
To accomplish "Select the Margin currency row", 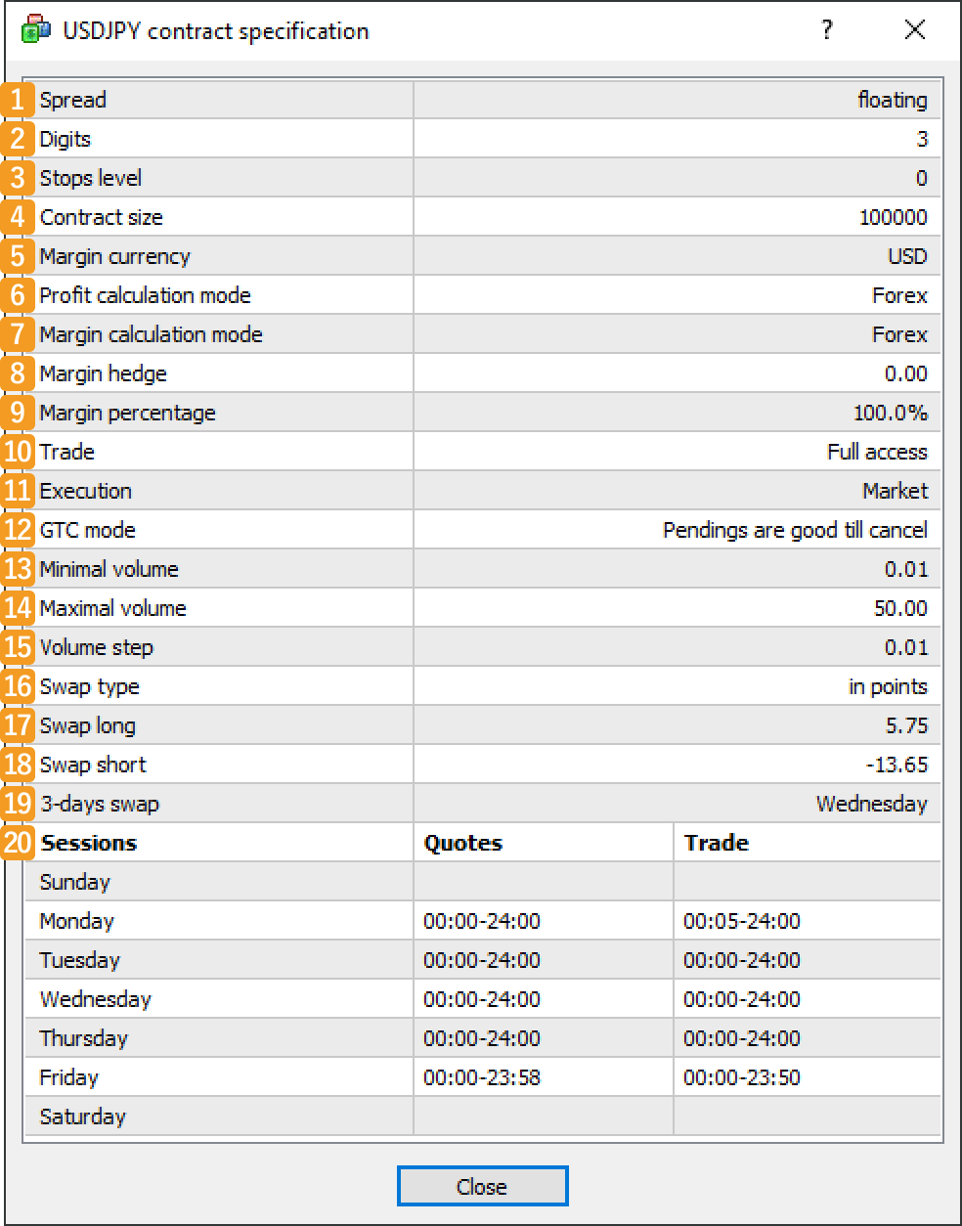I will (481, 256).
